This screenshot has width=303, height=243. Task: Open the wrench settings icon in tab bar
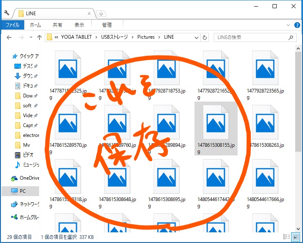[x=7, y=13]
